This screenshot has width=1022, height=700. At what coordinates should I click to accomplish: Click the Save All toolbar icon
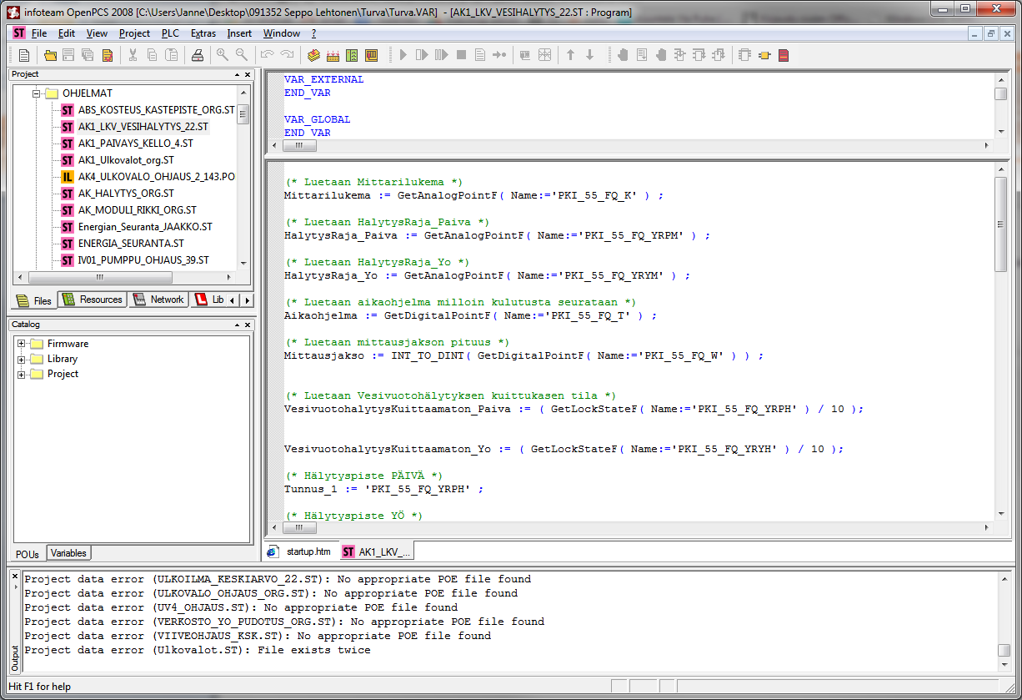point(88,55)
